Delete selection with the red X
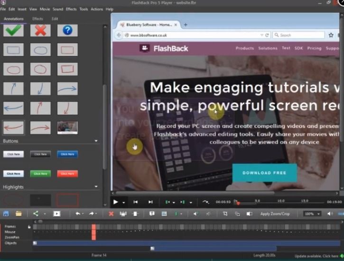Screen dimensions: 344x261 pos(111,214)
